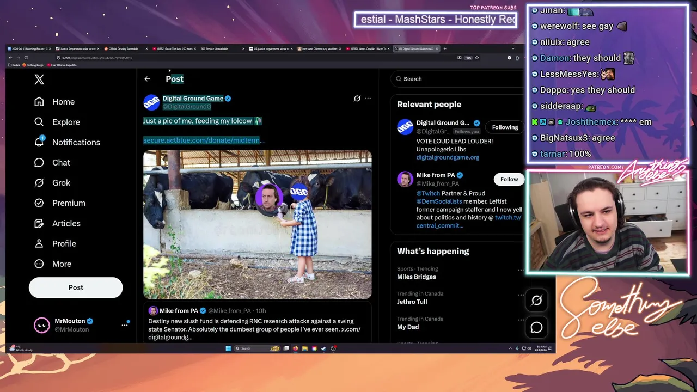697x392 pixels.
Task: Go back with the Post arrow
Action: (147, 79)
